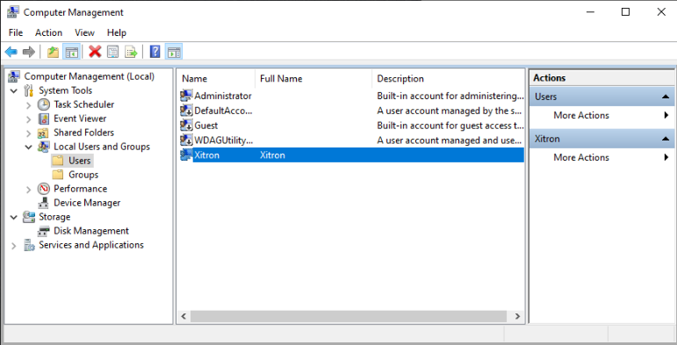The height and width of the screenshot is (345, 677).
Task: Click the Xitron user account icon
Action: pos(186,155)
